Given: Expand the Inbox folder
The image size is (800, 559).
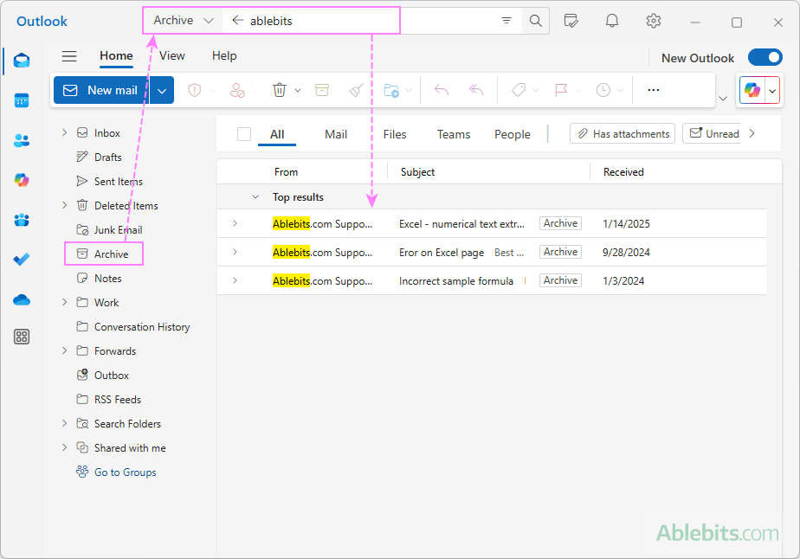Looking at the screenshot, I should tap(64, 132).
